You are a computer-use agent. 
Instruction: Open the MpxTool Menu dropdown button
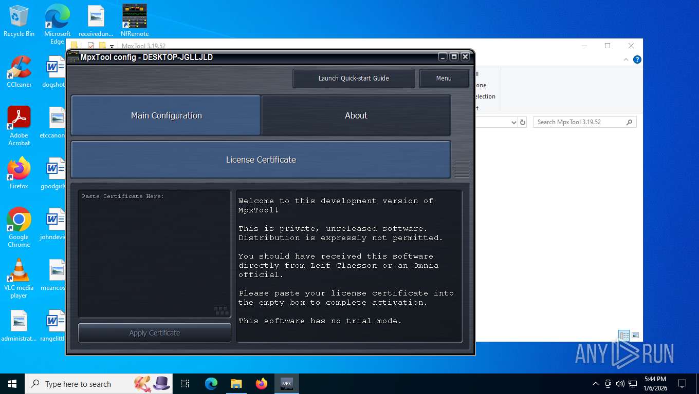coord(444,78)
